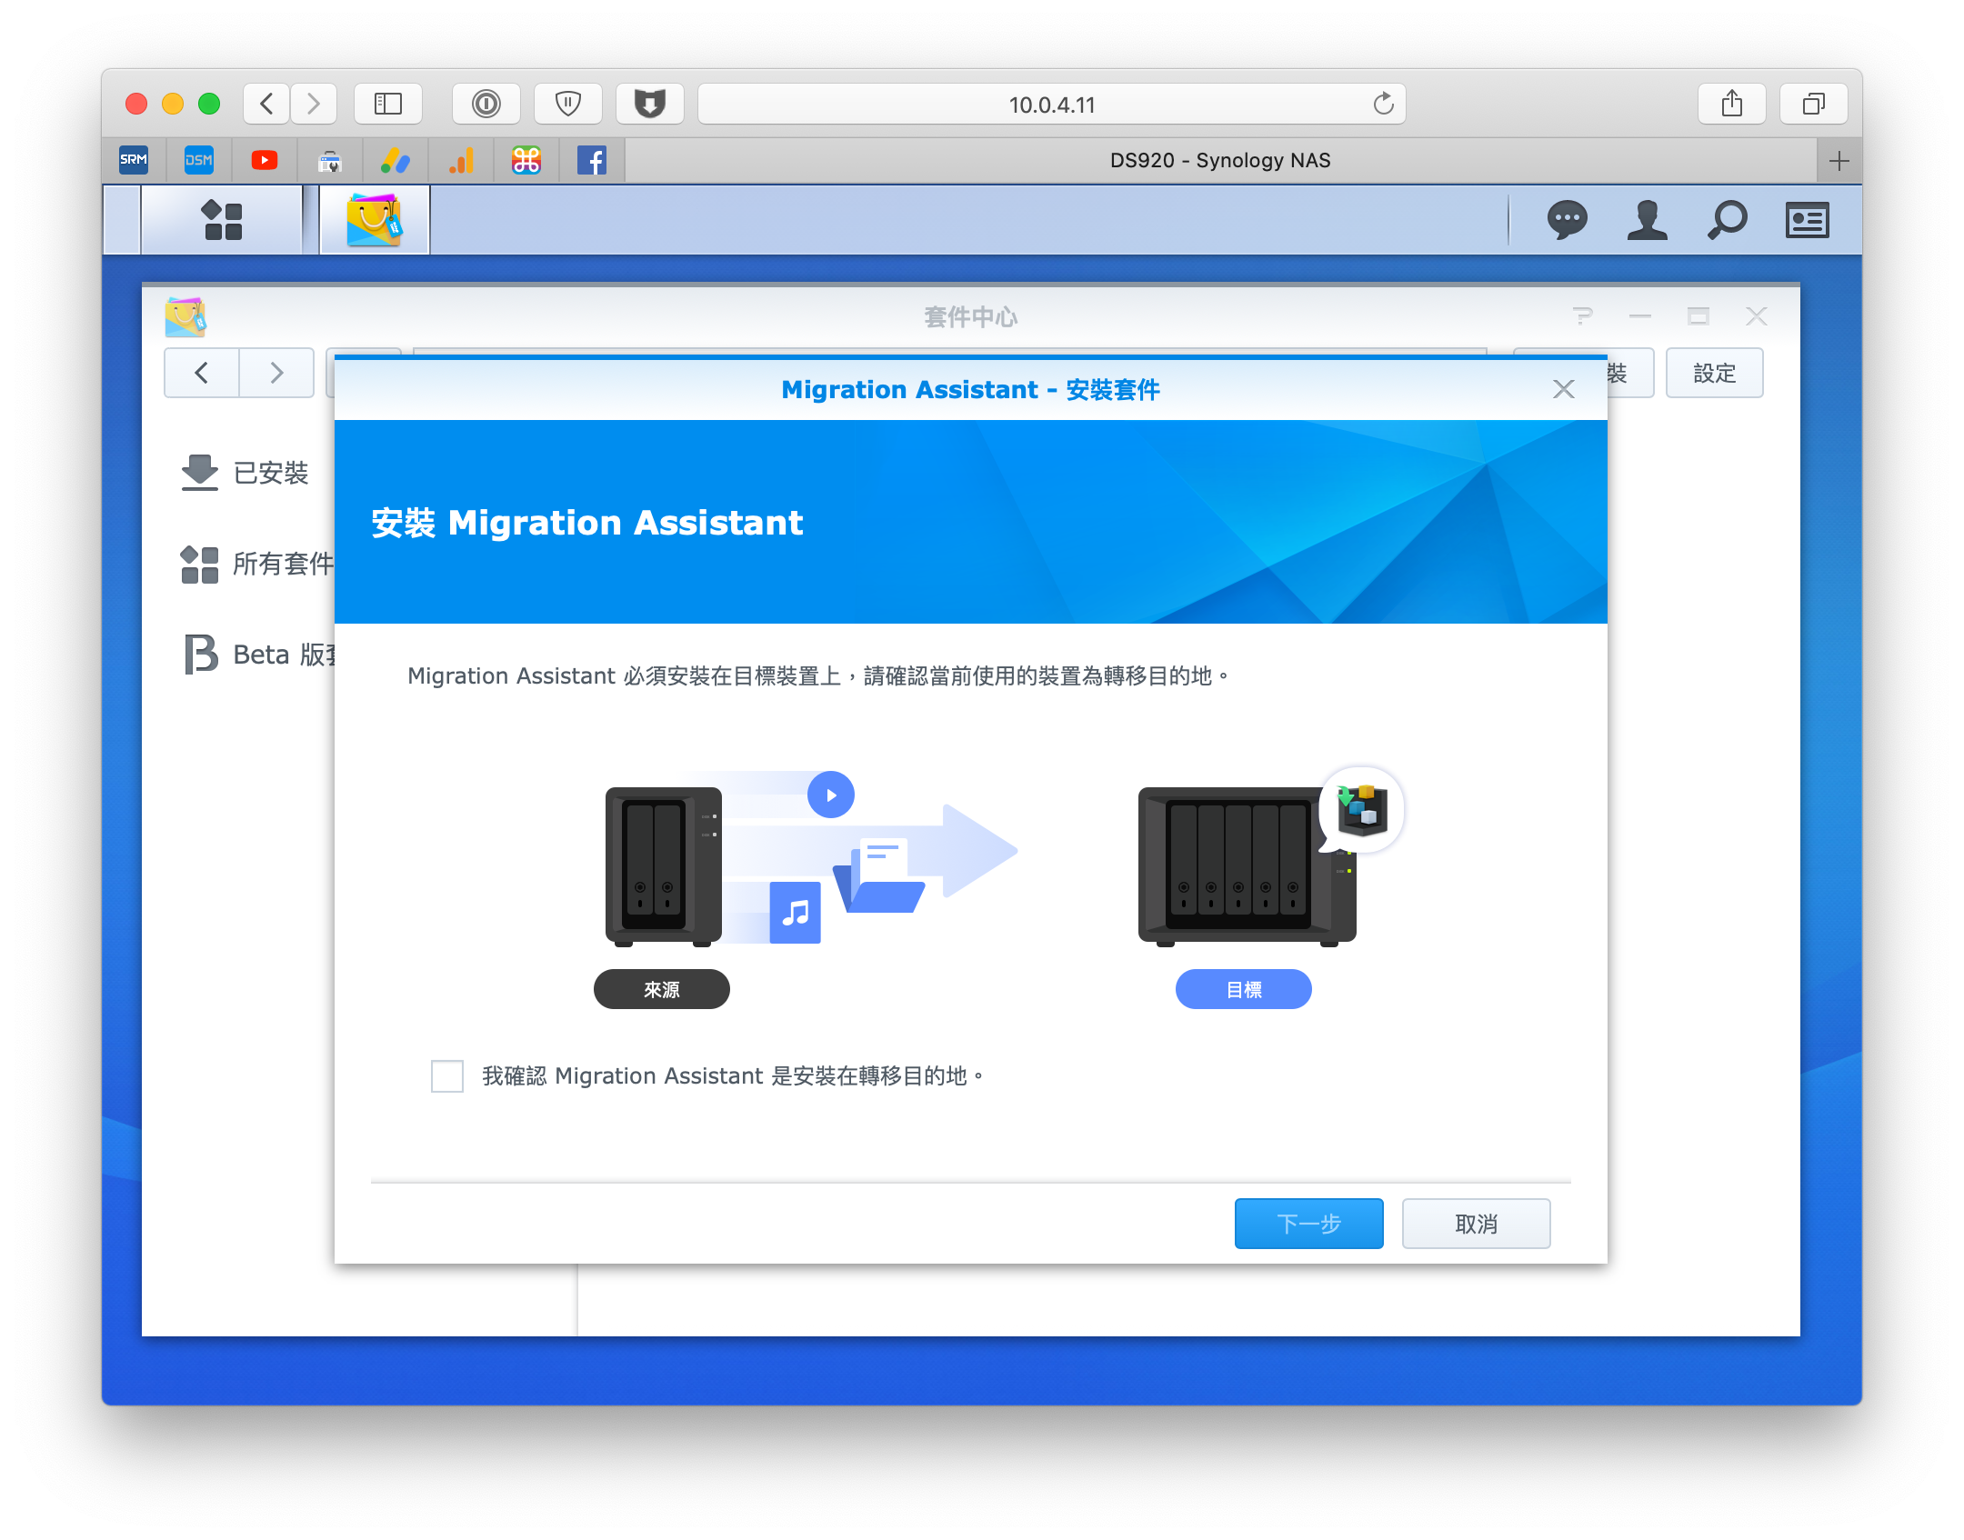Click the shield privacy extension icon
The height and width of the screenshot is (1540, 1964).
[x=568, y=104]
